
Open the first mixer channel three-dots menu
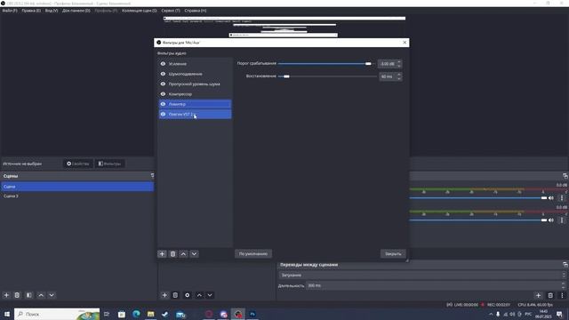[x=562, y=198]
